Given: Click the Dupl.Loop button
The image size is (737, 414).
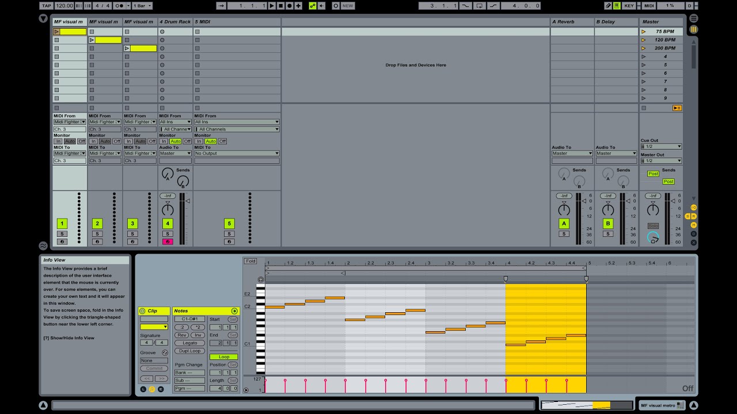Looking at the screenshot, I should click(x=189, y=351).
